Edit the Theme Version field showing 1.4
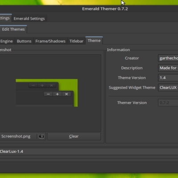 pos(168,78)
